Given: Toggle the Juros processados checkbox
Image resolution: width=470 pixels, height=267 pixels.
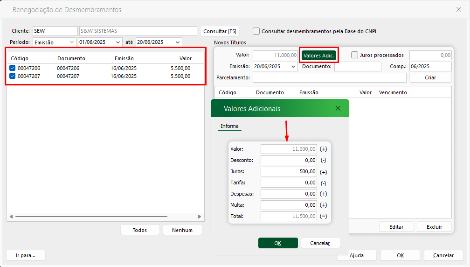Looking at the screenshot, I should [x=355, y=55].
